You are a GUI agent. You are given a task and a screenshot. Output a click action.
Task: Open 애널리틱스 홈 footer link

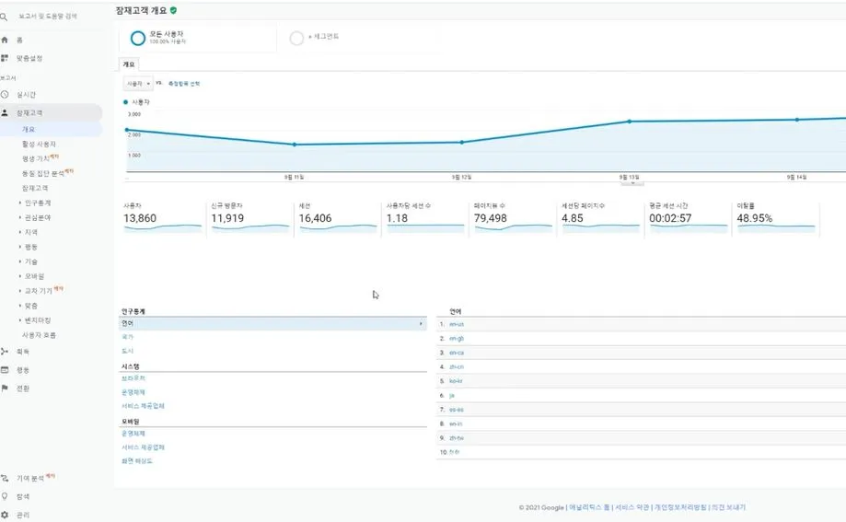point(589,507)
